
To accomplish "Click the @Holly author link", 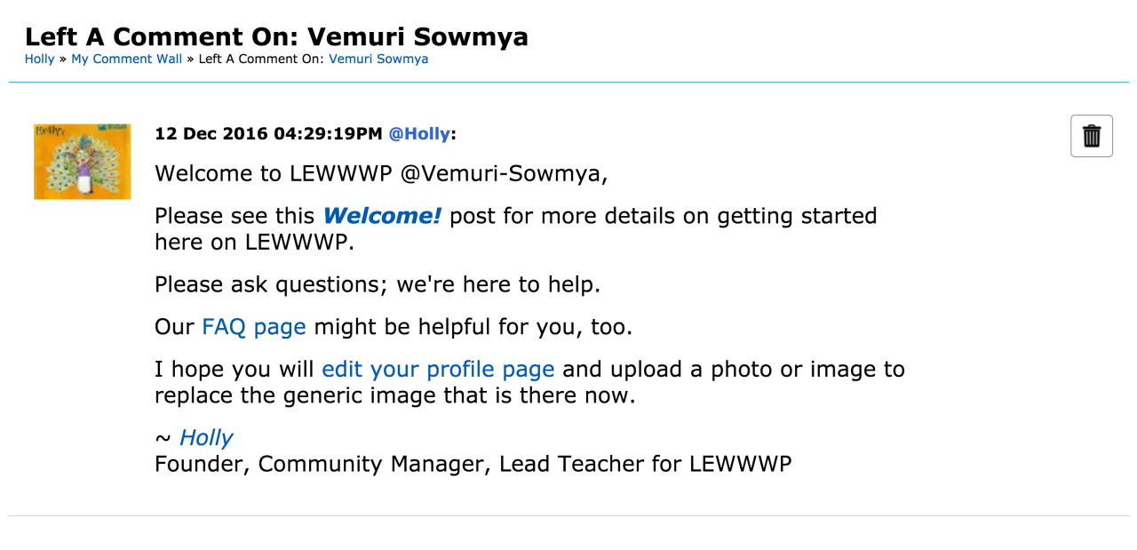I will point(419,134).
